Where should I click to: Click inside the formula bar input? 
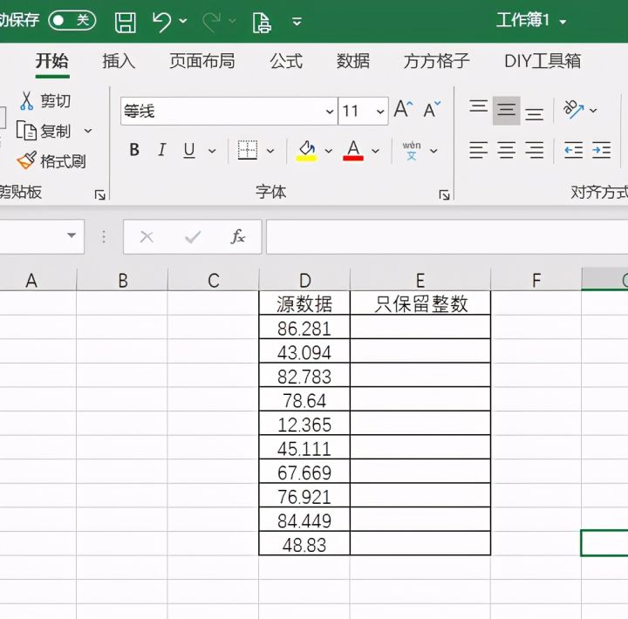pos(447,236)
